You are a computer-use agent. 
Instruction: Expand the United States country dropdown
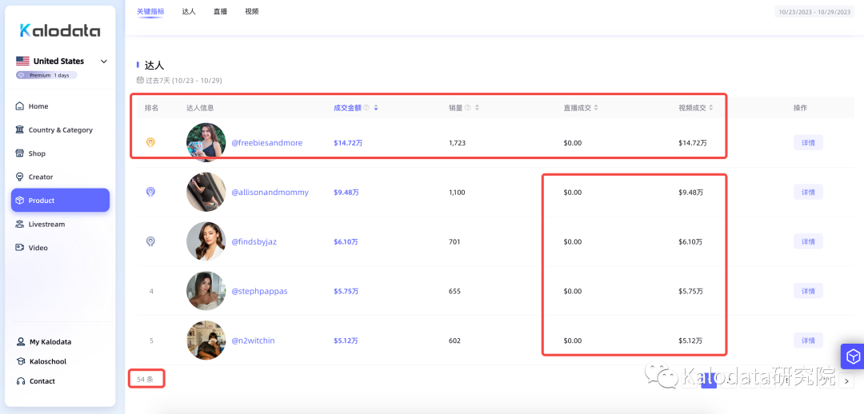(x=103, y=61)
